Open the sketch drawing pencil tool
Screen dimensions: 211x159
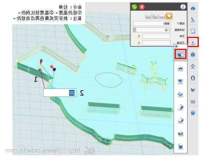(x=193, y=20)
